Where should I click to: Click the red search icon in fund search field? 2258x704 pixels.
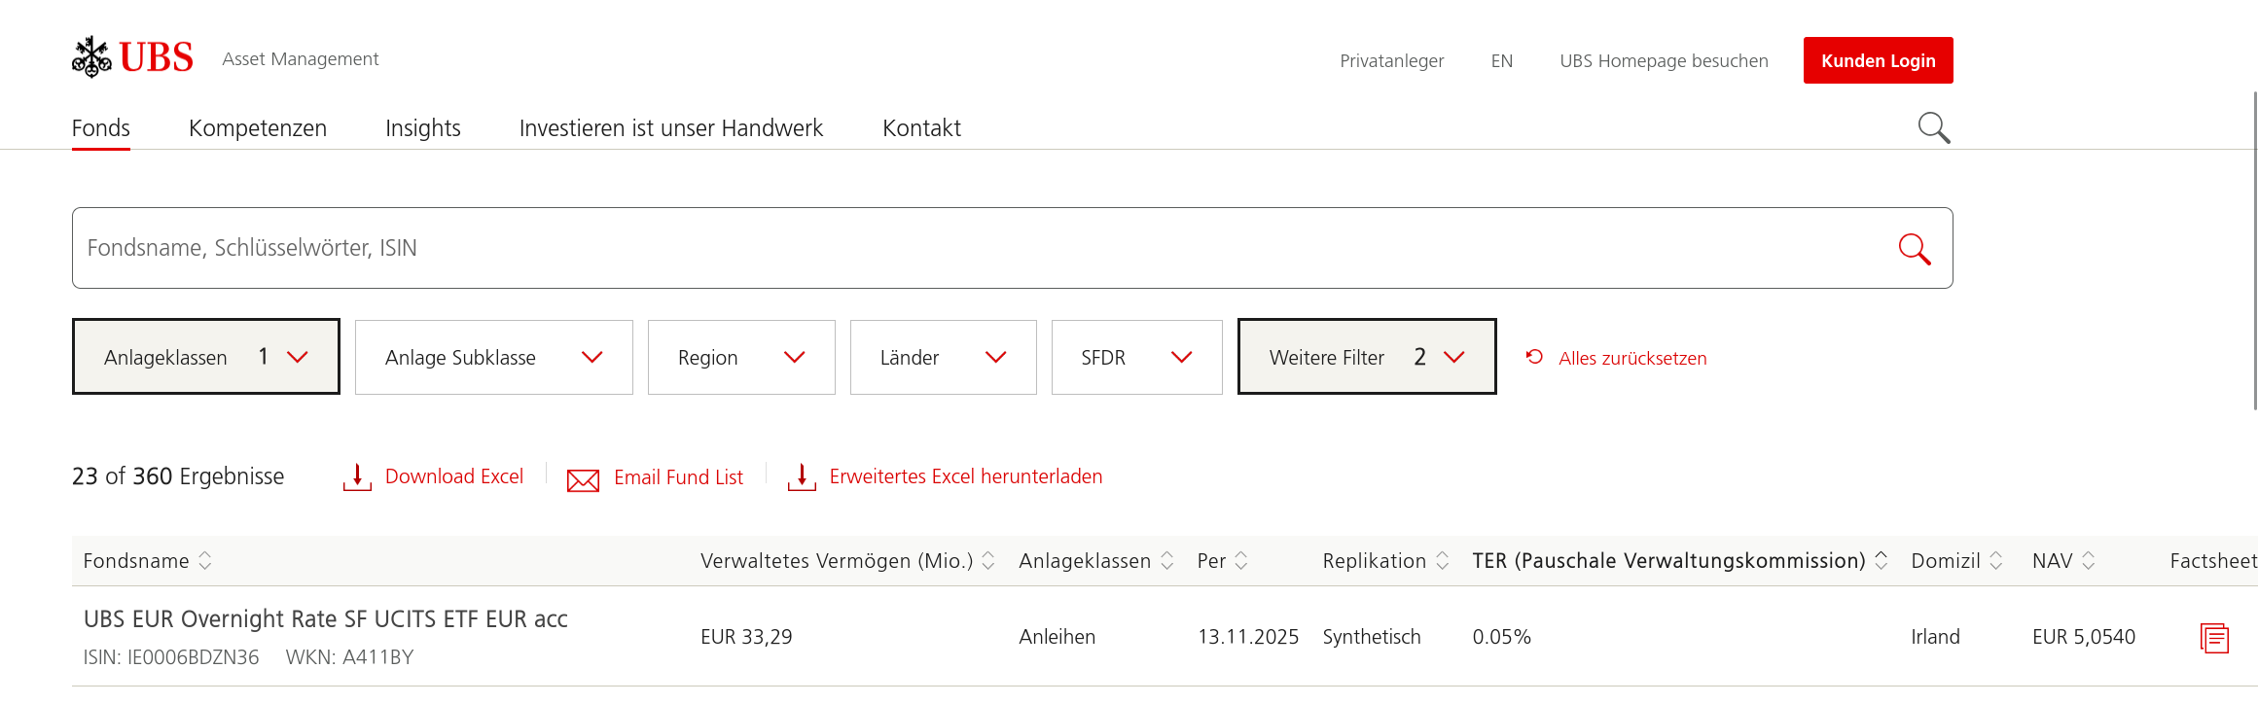click(x=1914, y=249)
